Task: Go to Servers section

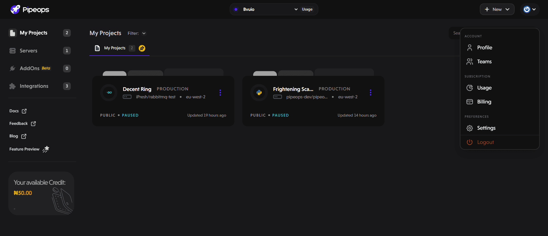Action: (39, 51)
